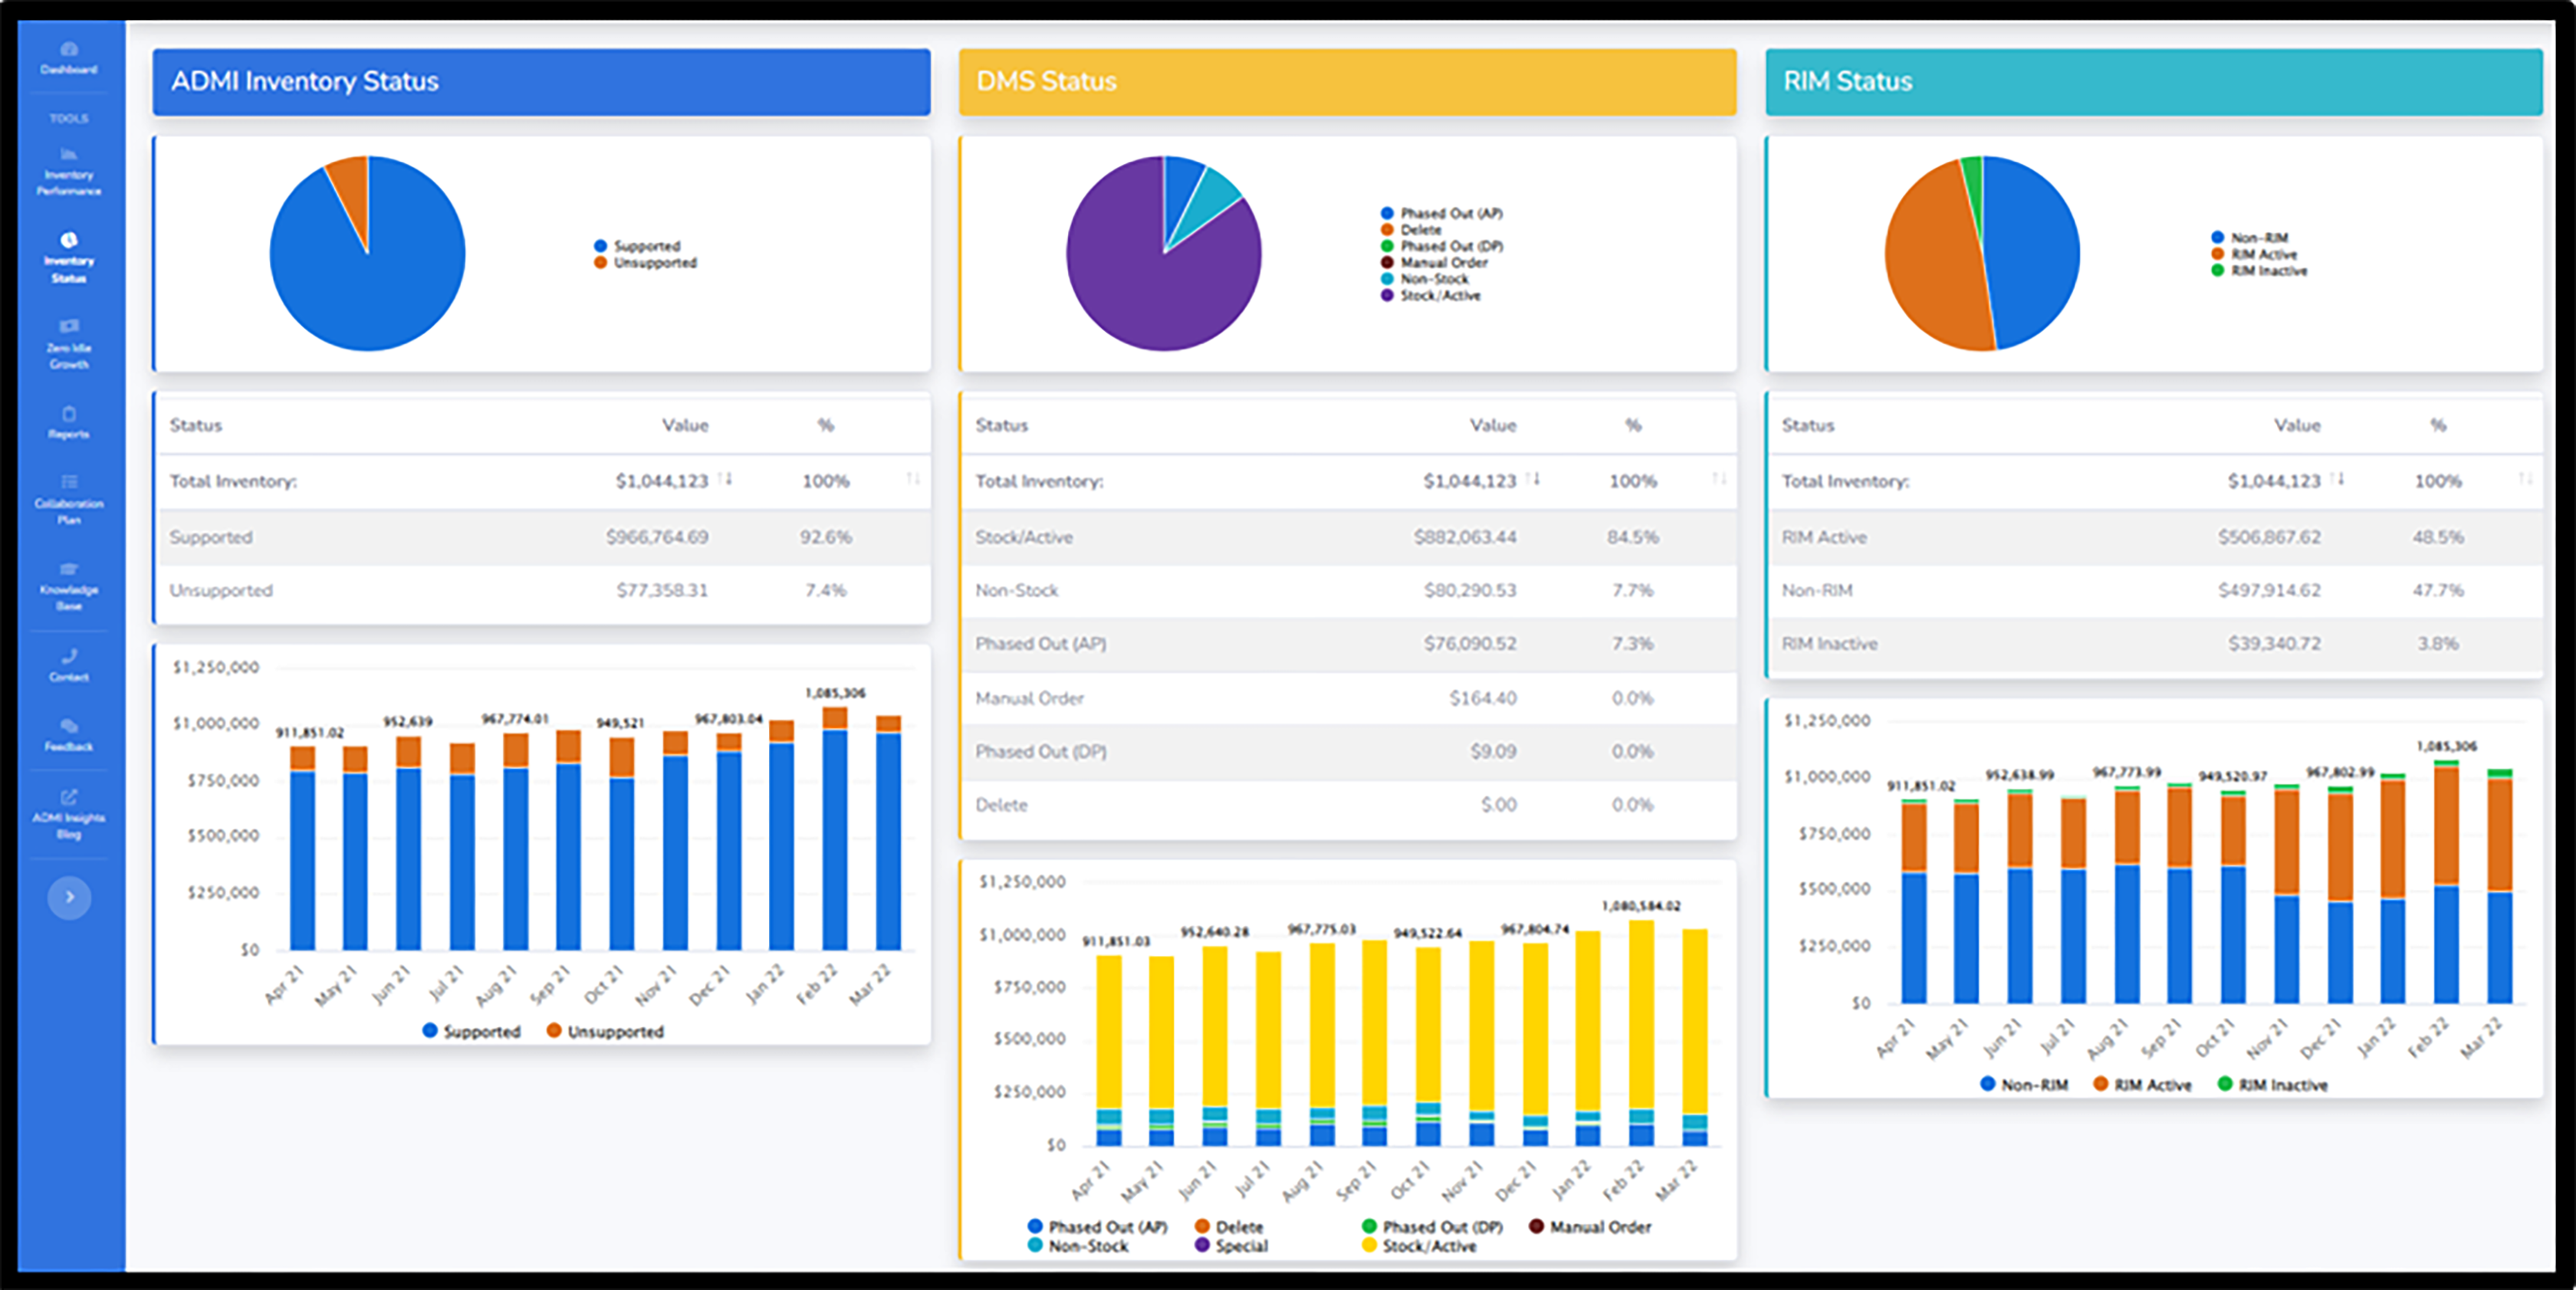Open Collaboration Plan in the sidebar
The height and width of the screenshot is (1290, 2576).
pos(68,500)
